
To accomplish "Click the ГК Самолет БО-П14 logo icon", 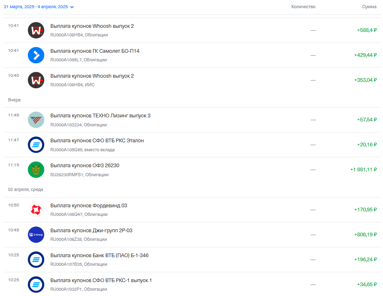I will coord(36,55).
